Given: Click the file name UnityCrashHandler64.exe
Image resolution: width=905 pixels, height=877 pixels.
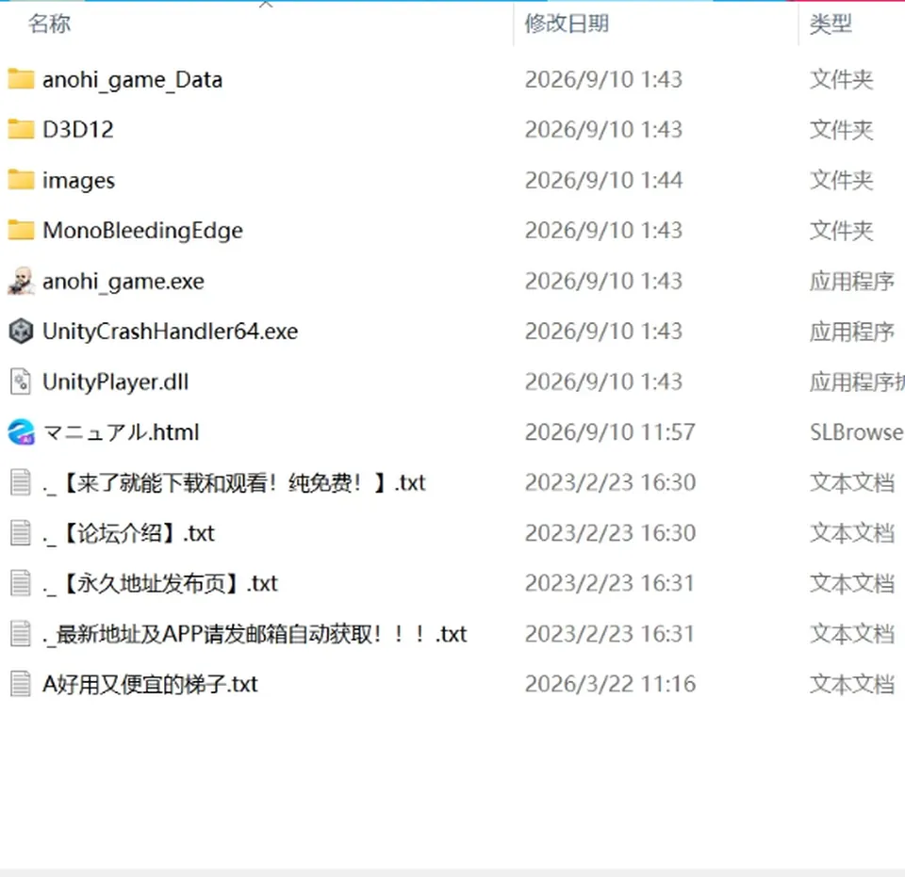Looking at the screenshot, I should coord(171,332).
